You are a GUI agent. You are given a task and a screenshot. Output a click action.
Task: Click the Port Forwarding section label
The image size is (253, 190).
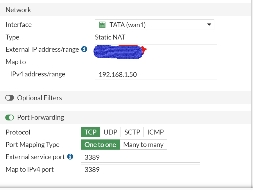pyautogui.click(x=40, y=117)
